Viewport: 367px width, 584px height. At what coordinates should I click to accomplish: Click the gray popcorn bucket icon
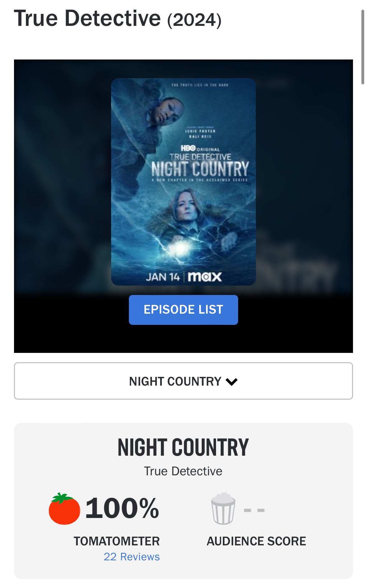click(x=223, y=508)
